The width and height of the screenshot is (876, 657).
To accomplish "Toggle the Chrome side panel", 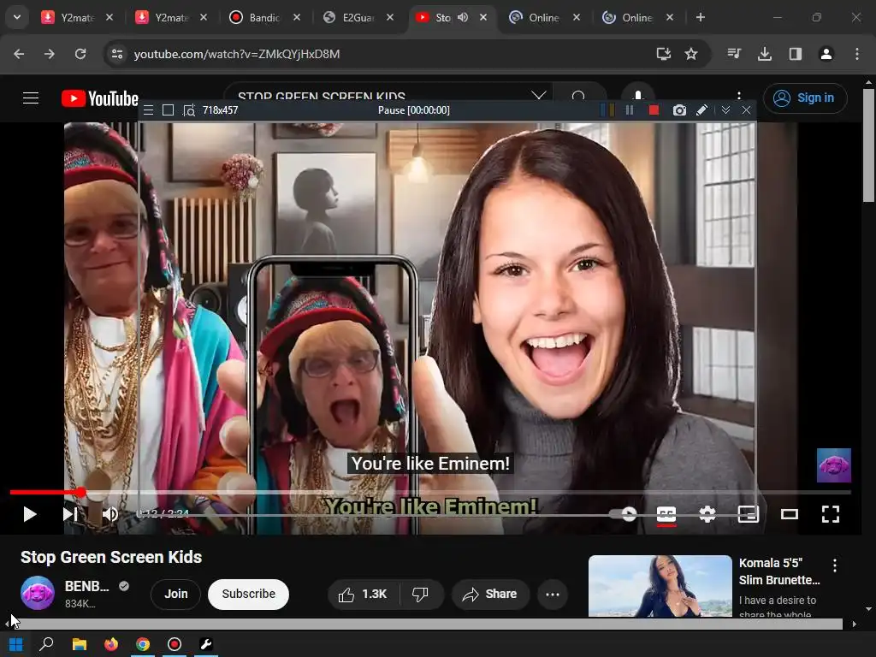I will pyautogui.click(x=795, y=54).
